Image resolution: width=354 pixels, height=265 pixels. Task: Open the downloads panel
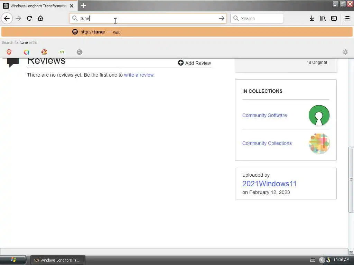click(x=312, y=18)
